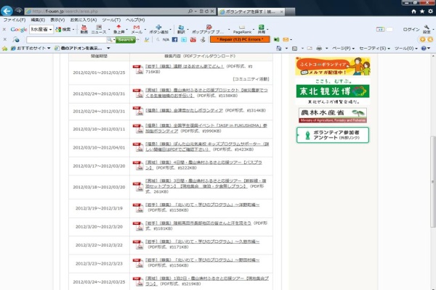The width and height of the screenshot is (436, 290).
Task: Expand the 検索 button dropdown arrow
Action: [x=73, y=30]
